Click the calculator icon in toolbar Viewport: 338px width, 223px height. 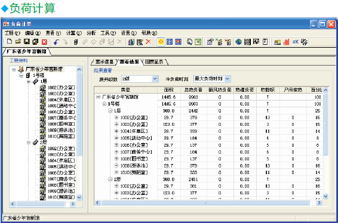click(x=265, y=42)
